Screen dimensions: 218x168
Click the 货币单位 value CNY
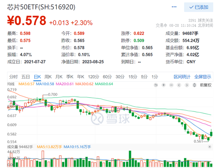(x=191, y=62)
